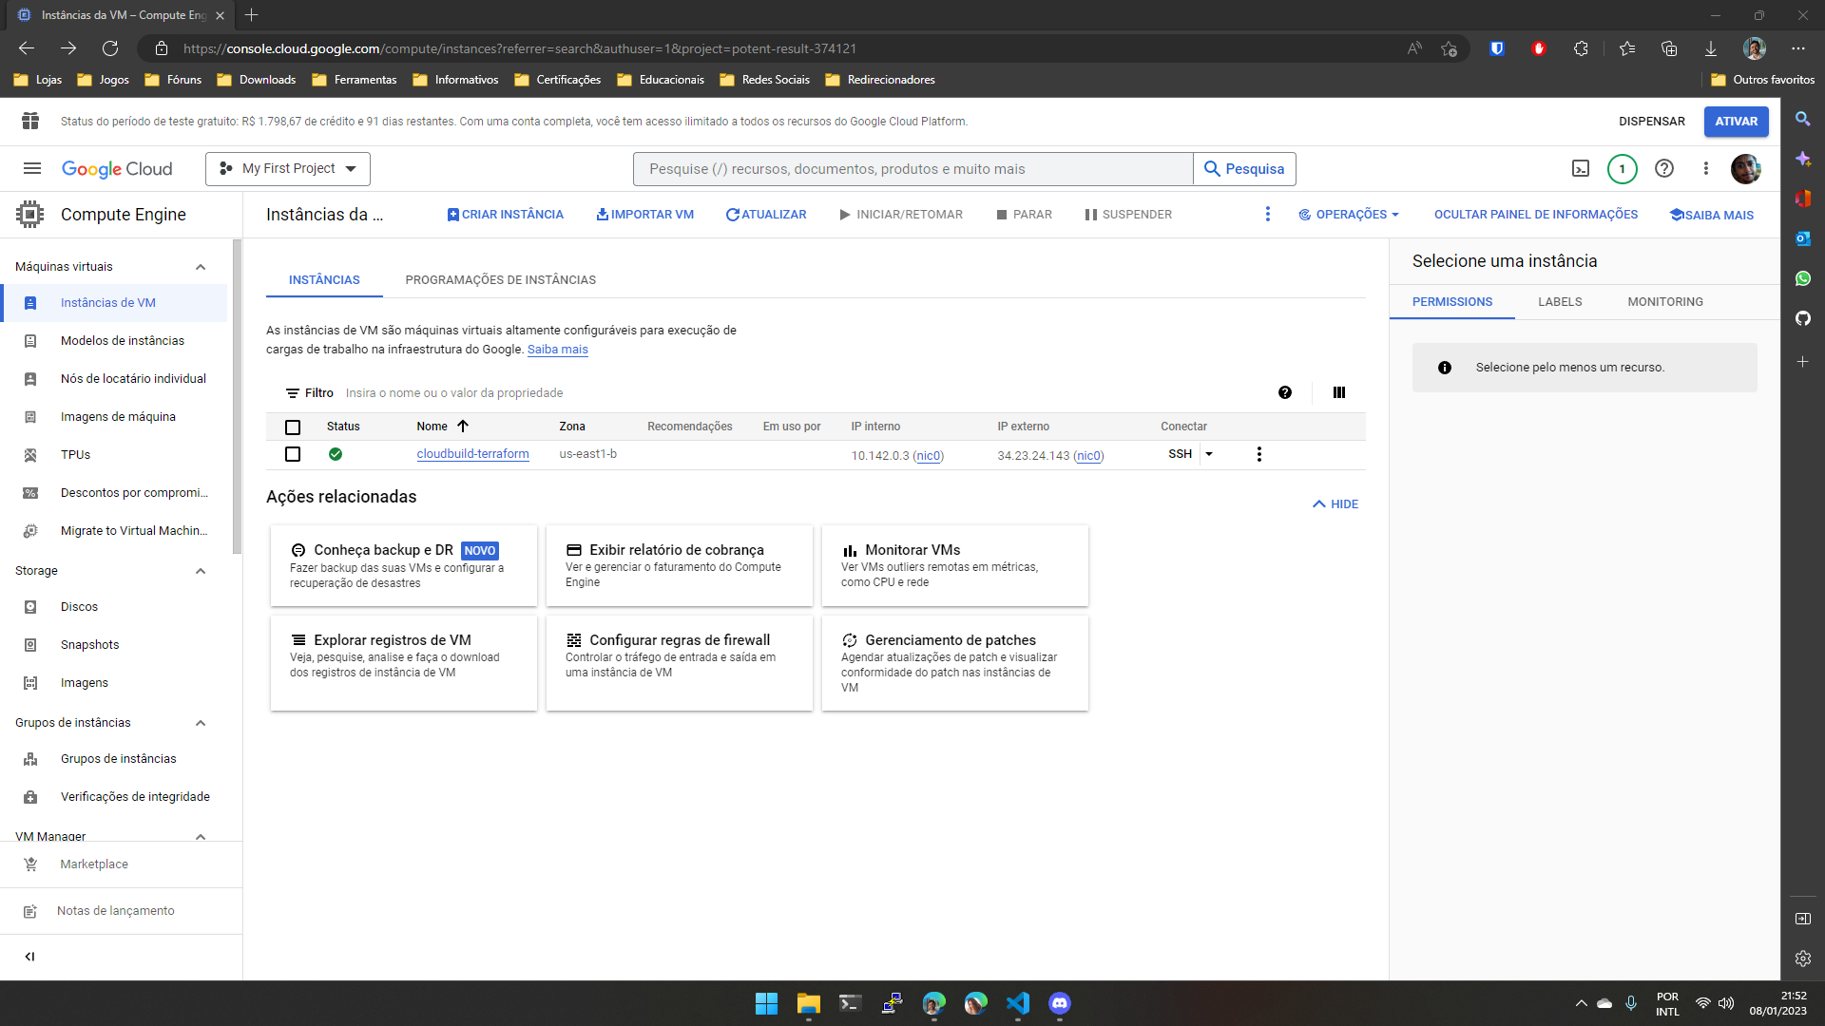Image resolution: width=1825 pixels, height=1026 pixels.
Task: Click the vertical dots menu icon for the VM instance
Action: click(x=1259, y=453)
